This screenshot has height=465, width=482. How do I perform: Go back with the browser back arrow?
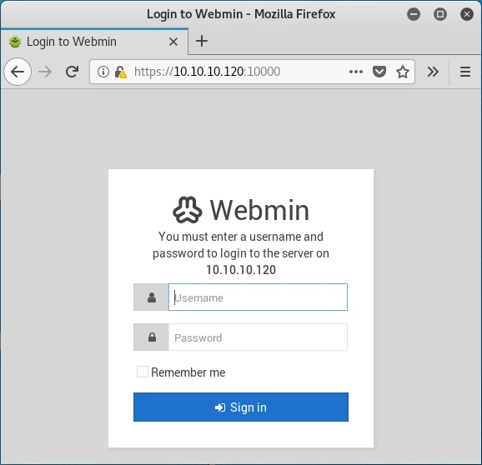pos(18,72)
